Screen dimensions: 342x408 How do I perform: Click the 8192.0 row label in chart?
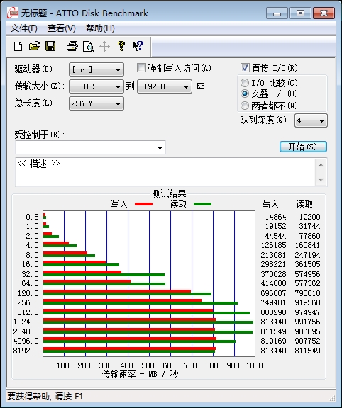coord(26,351)
